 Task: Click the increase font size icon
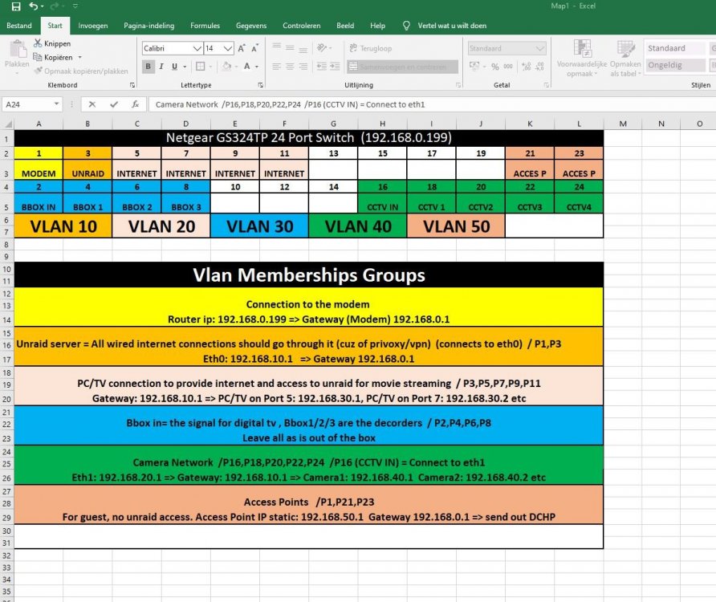pos(242,48)
